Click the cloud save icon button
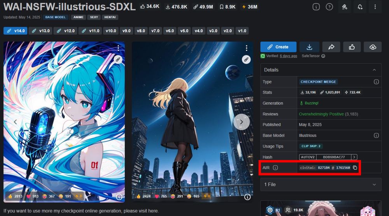The image size is (389, 216). coord(372,47)
